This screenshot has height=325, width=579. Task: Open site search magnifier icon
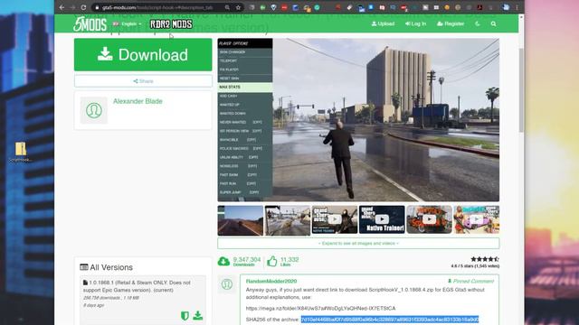493,24
